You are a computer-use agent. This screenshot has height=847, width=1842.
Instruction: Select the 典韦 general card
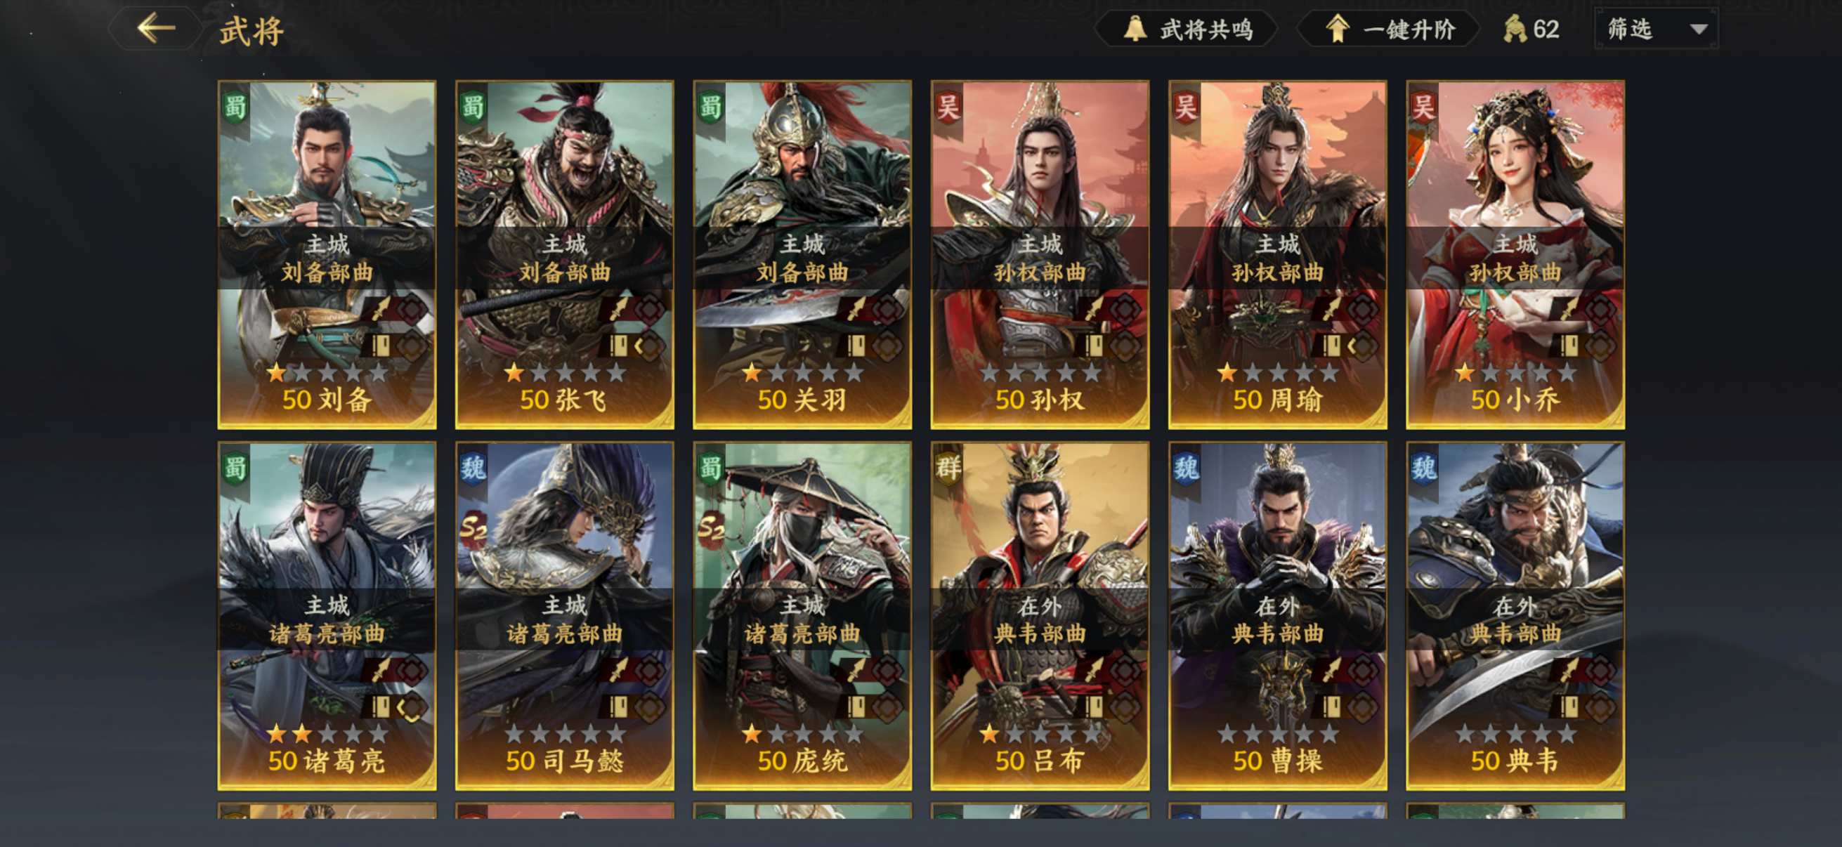point(1515,615)
